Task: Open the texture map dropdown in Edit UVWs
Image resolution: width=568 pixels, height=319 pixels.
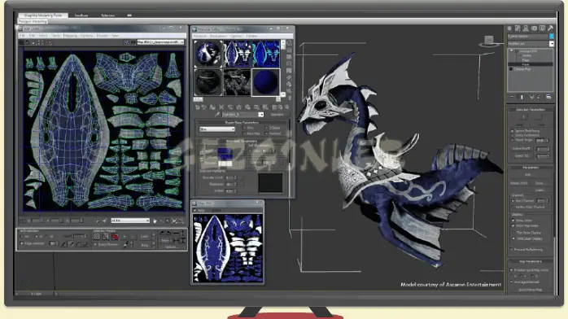Action: tap(160, 42)
